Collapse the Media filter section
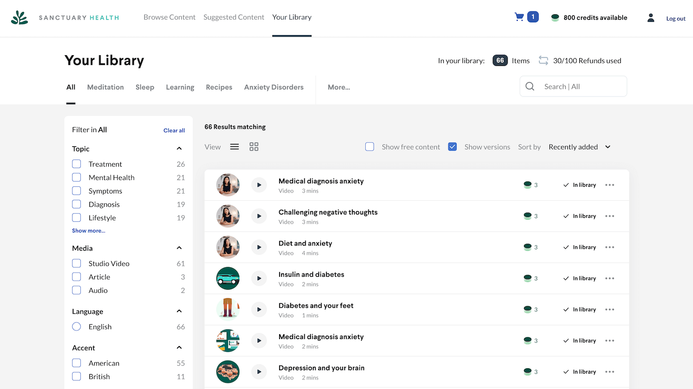The width and height of the screenshot is (693, 389). tap(179, 248)
